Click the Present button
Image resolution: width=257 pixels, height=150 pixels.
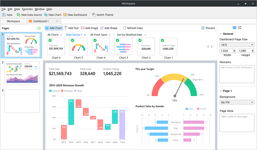coord(208,28)
